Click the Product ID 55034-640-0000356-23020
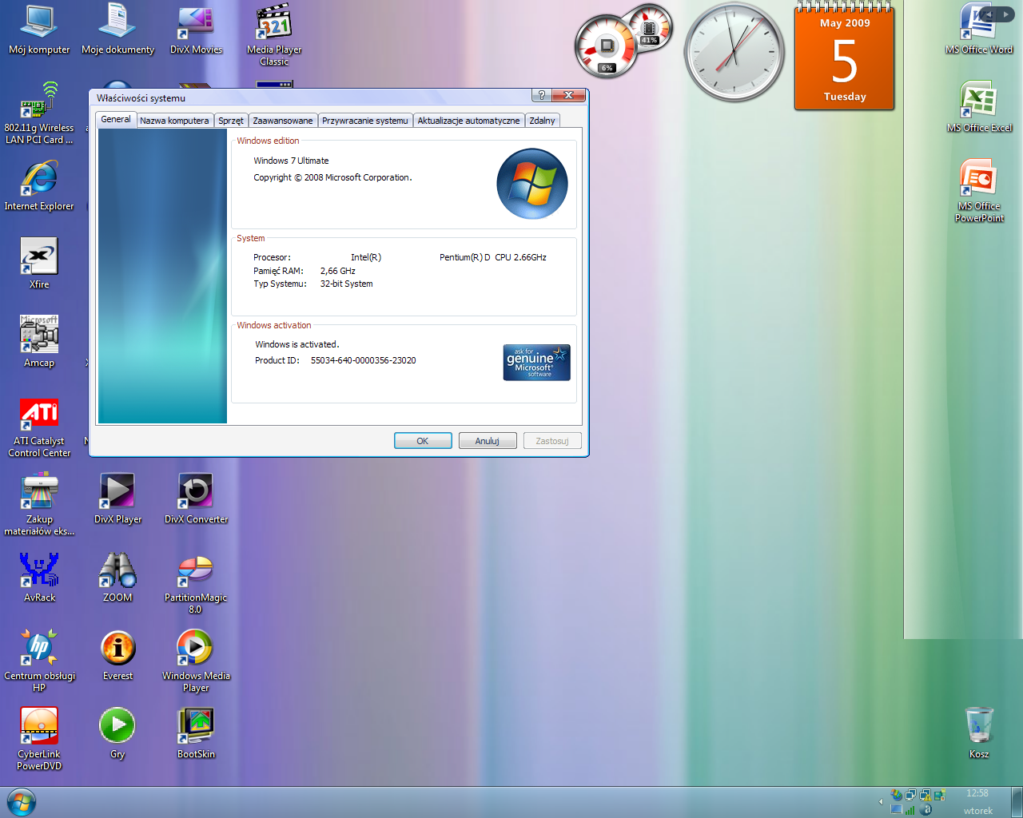1023x818 pixels. [363, 360]
